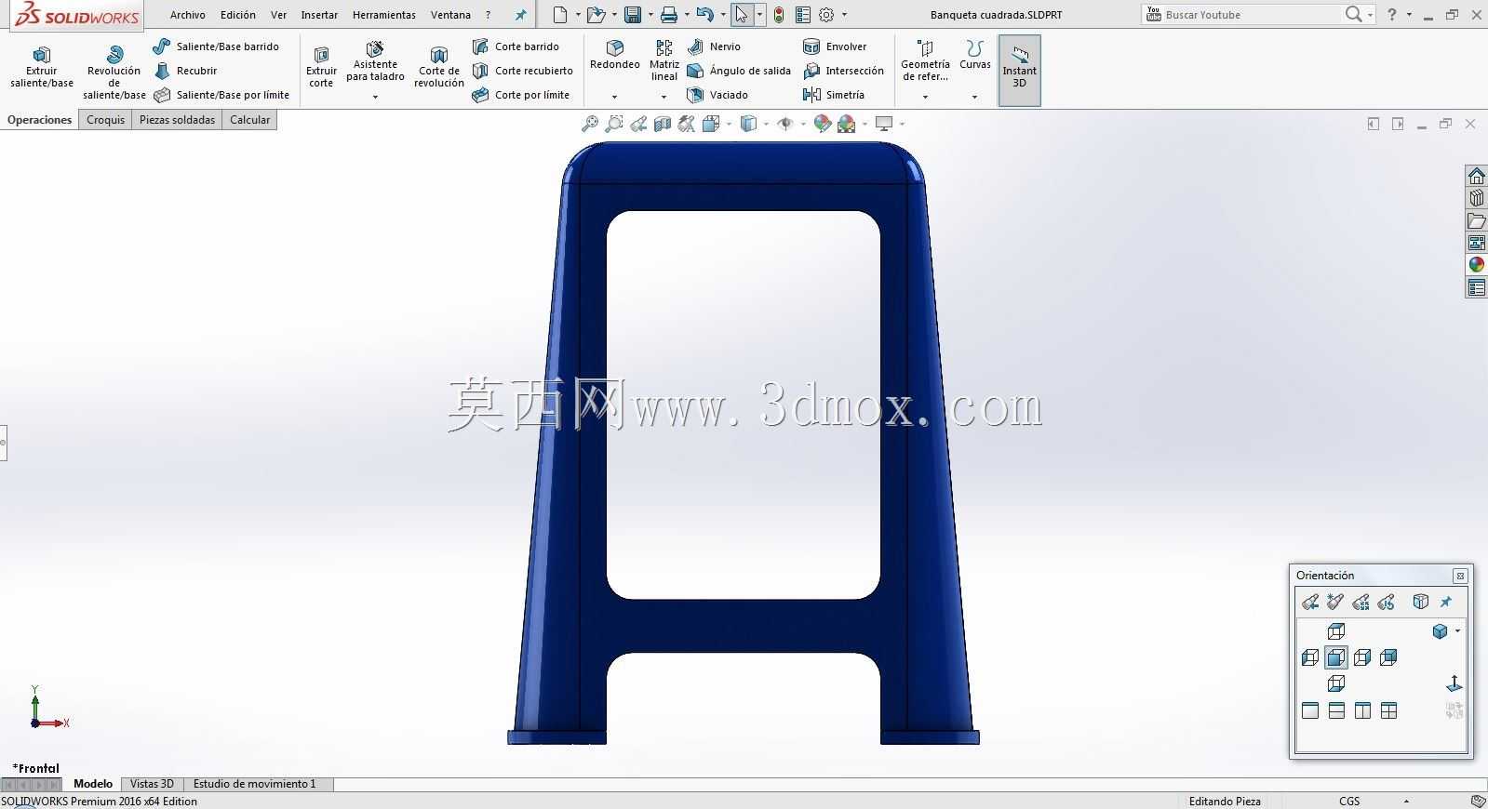Switch to single viewport layout
1488x809 pixels.
pos(1310,710)
